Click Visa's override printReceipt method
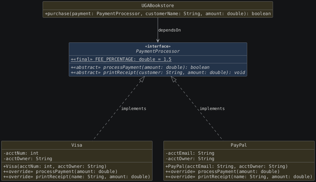This screenshot has height=182, width=316. pos(77,177)
